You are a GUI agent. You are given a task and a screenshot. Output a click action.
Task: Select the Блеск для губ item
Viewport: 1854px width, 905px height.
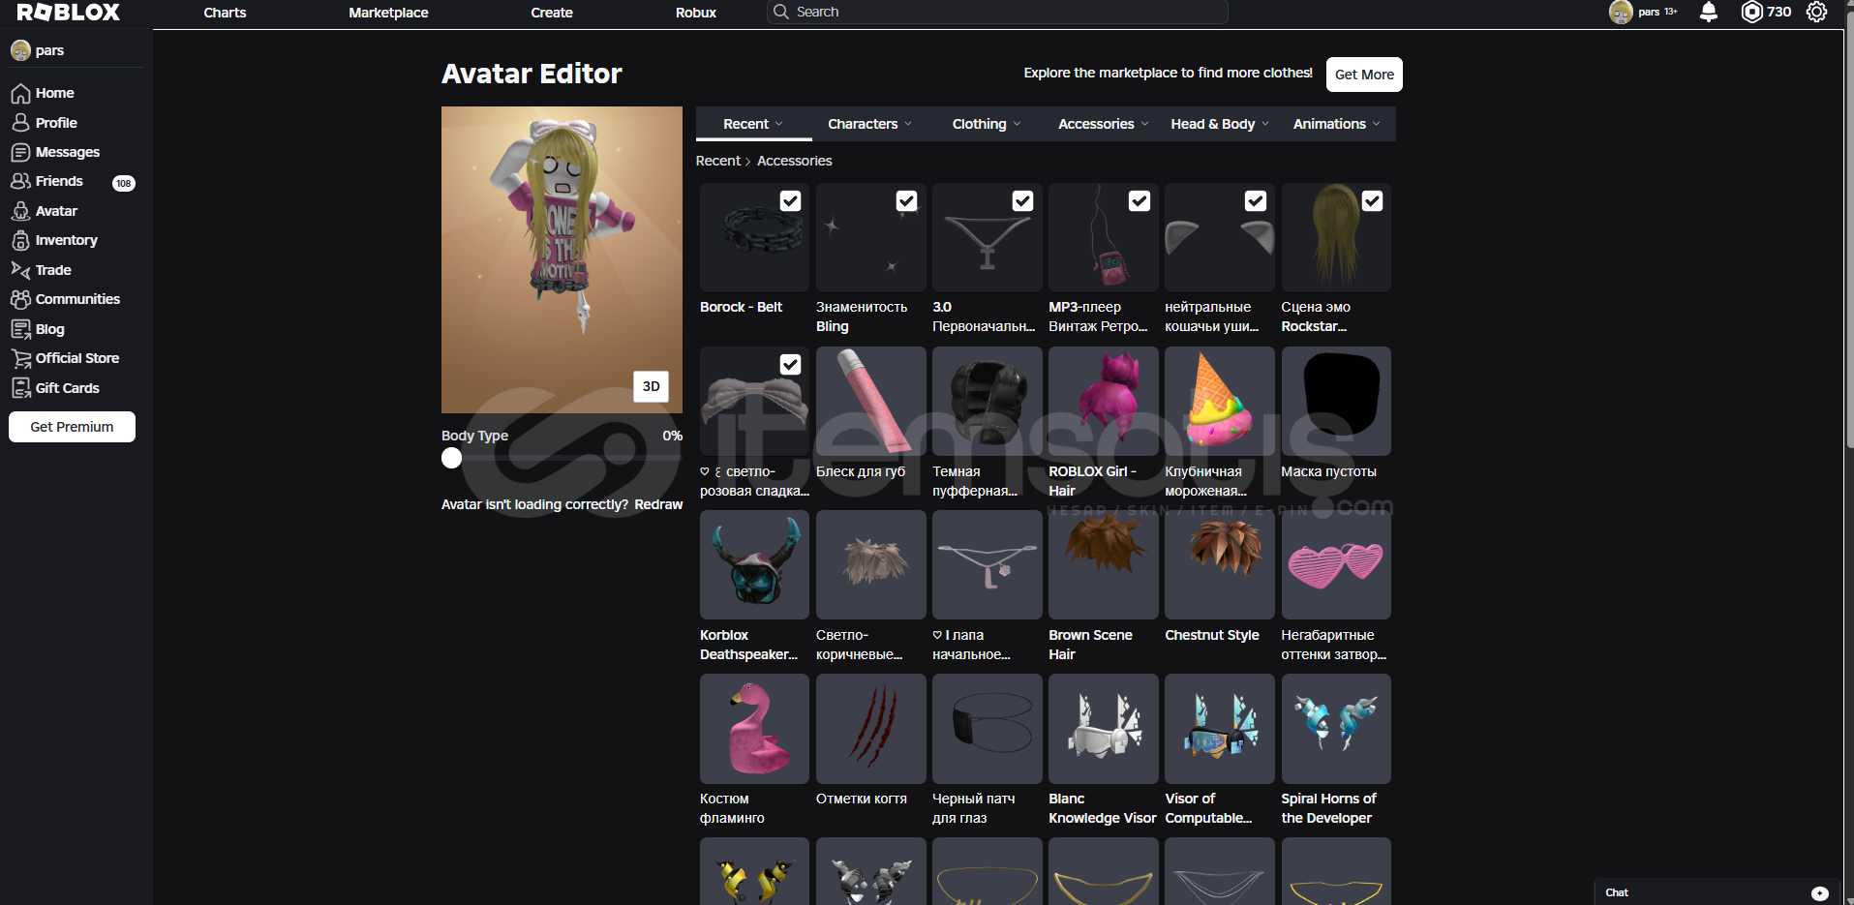click(x=870, y=402)
